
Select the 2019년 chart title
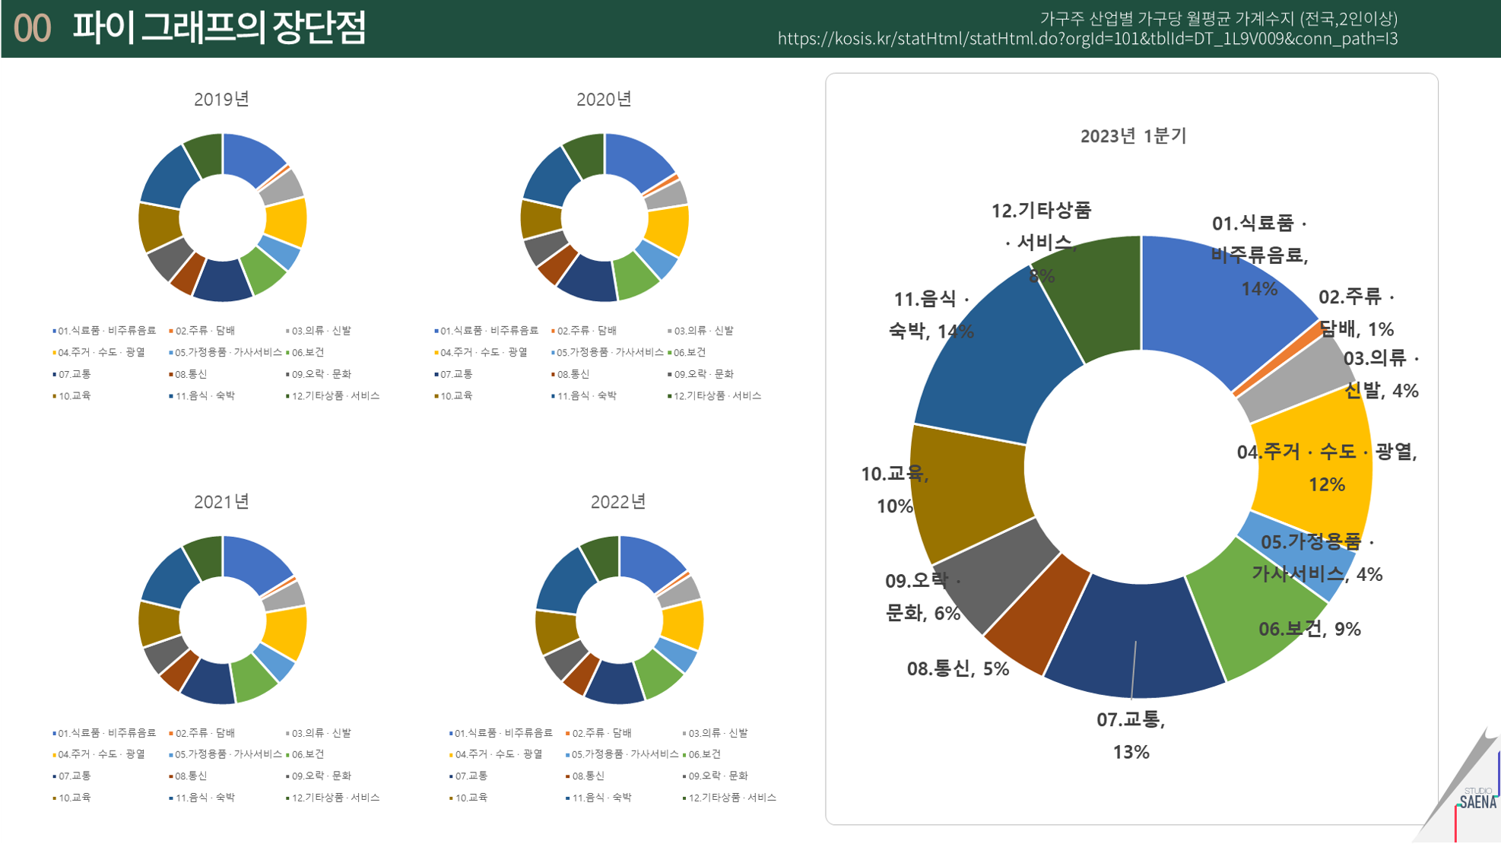click(221, 99)
